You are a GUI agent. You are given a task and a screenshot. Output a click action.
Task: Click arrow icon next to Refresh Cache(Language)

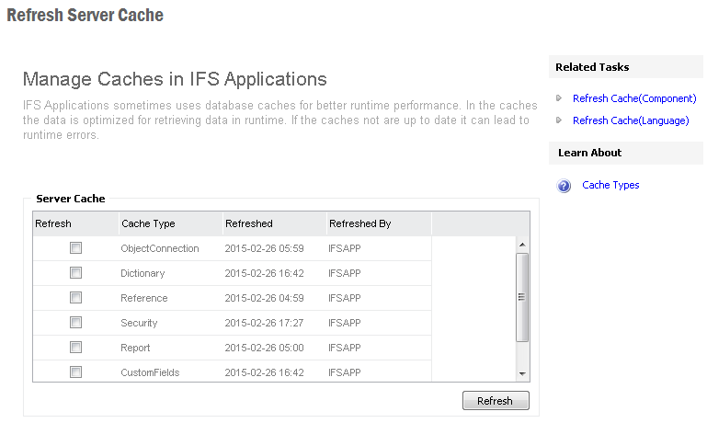(560, 120)
